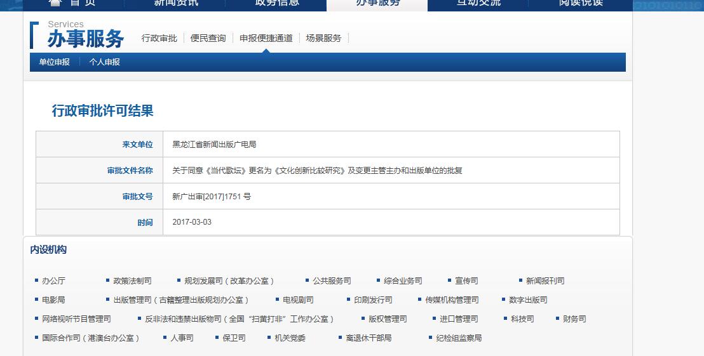Click the 新闻报刊司 link
Image resolution: width=704 pixels, height=356 pixels.
pos(545,281)
